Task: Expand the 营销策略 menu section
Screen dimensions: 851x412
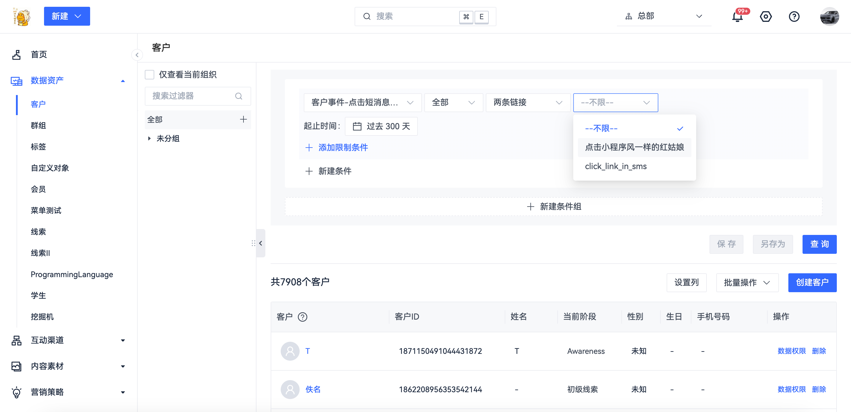Action: click(x=123, y=393)
